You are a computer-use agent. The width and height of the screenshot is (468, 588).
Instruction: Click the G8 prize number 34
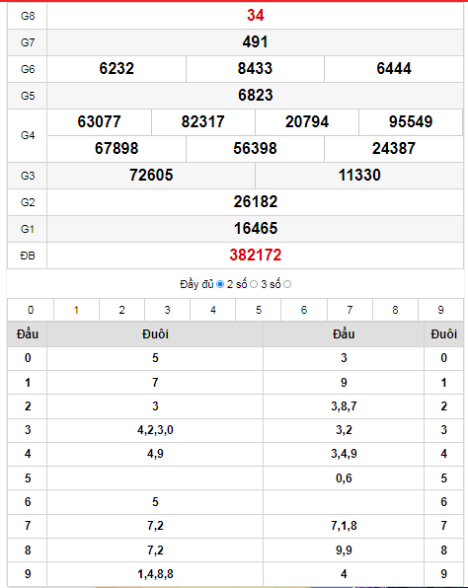[x=255, y=15]
